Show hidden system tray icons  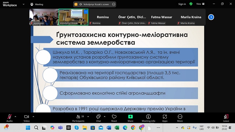pos(177,128)
